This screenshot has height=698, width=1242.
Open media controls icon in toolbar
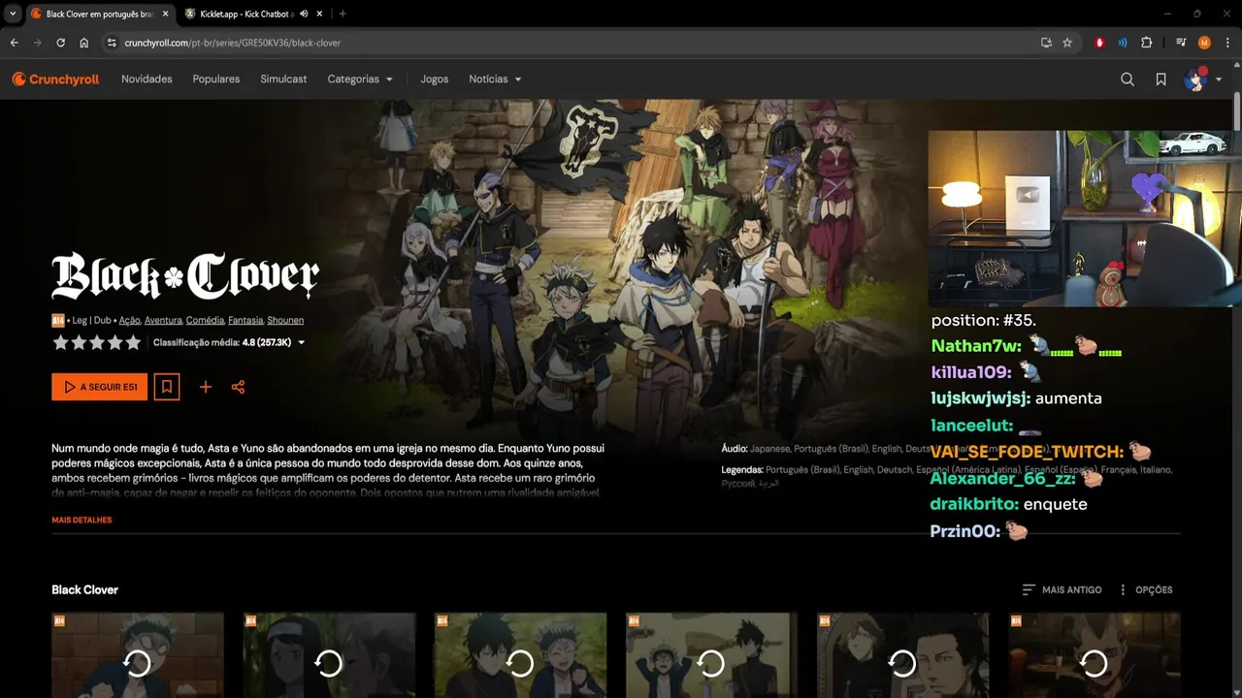click(x=1181, y=43)
